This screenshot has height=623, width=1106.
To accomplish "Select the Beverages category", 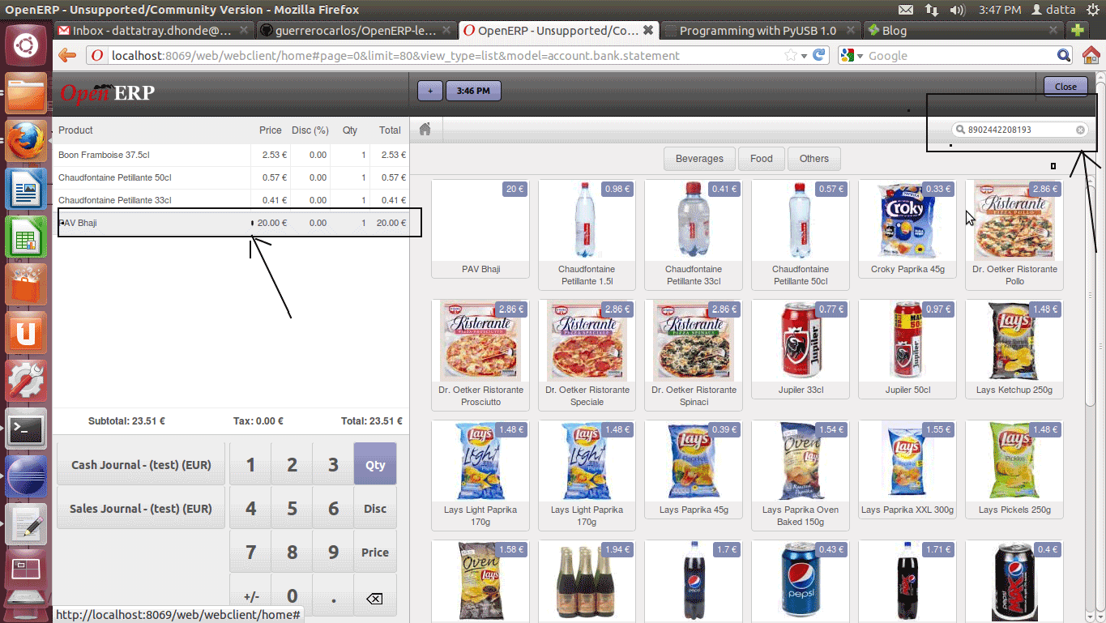I will pyautogui.click(x=699, y=159).
